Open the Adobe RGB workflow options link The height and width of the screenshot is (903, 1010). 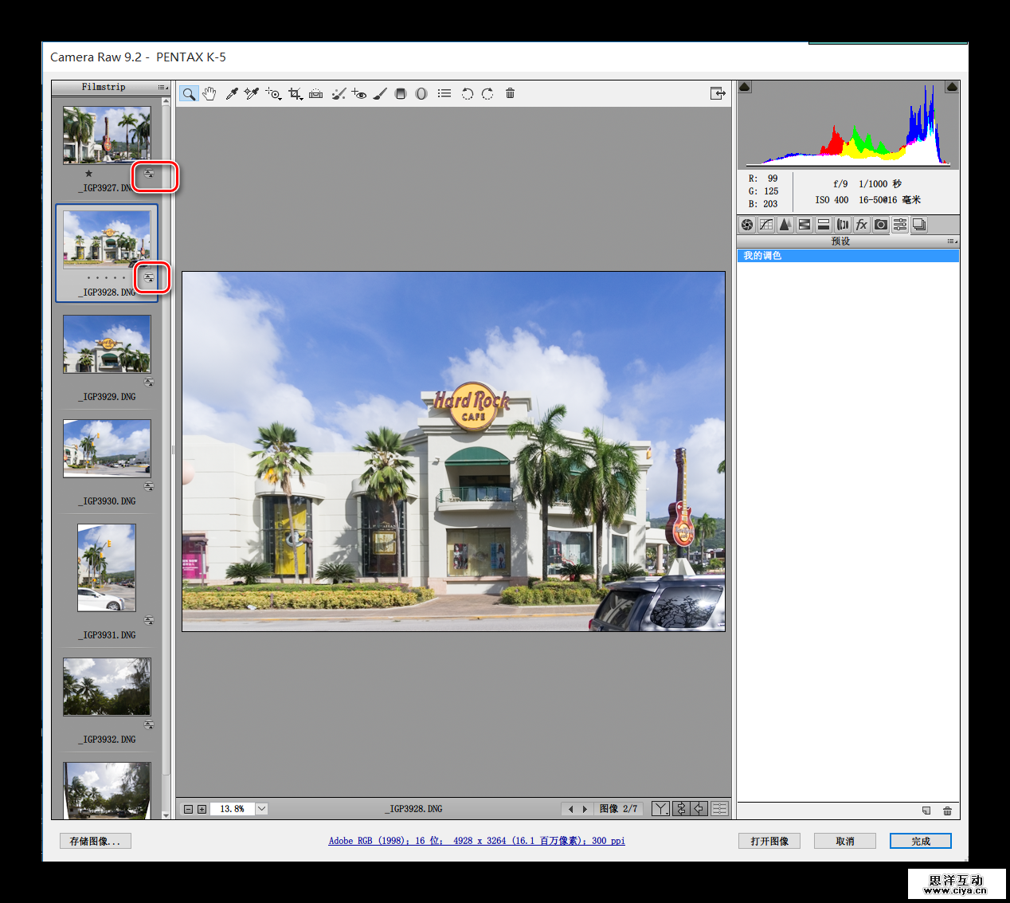[x=476, y=841]
